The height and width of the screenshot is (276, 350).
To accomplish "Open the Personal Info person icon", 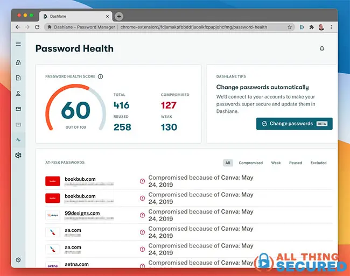I will tap(18, 94).
